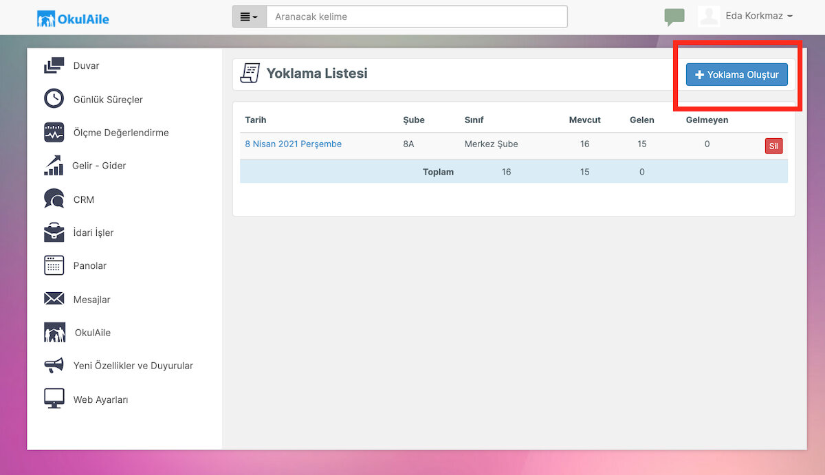The height and width of the screenshot is (475, 825).
Task: Open the OkulAile logo home link
Action: point(73,18)
